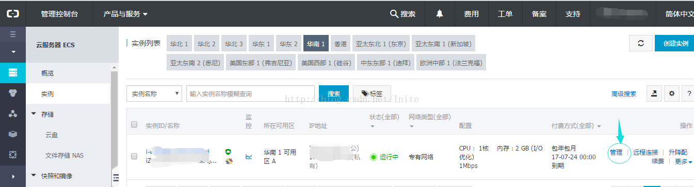Click the 续费 link
The width and height of the screenshot is (694, 187).
[x=657, y=161]
